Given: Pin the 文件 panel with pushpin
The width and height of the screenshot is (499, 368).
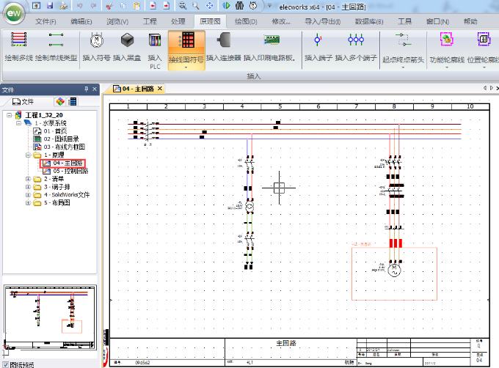Looking at the screenshot, I should 85,89.
